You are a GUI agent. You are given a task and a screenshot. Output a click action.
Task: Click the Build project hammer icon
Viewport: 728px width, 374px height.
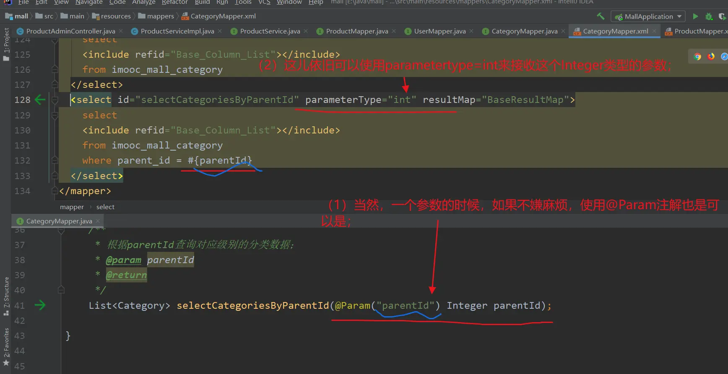point(601,16)
